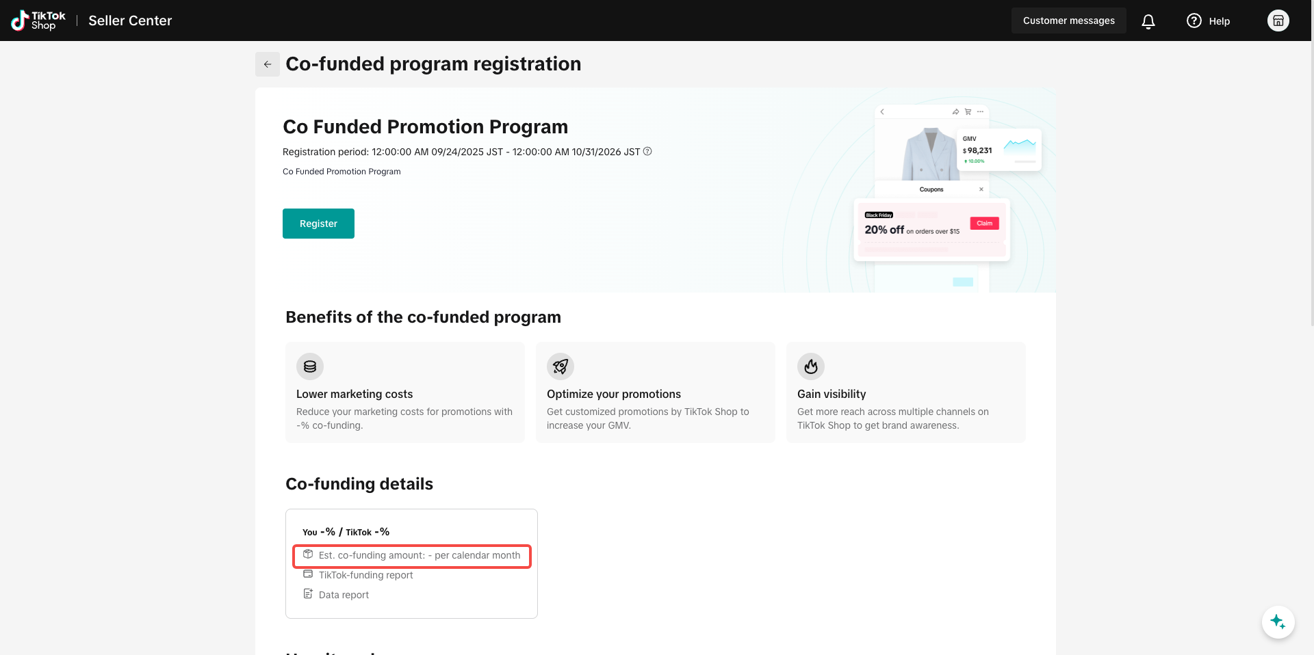
Task: Click the Help question mark icon
Action: (x=1194, y=21)
